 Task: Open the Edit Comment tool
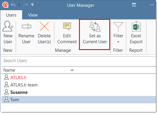pyautogui.click(x=67, y=33)
